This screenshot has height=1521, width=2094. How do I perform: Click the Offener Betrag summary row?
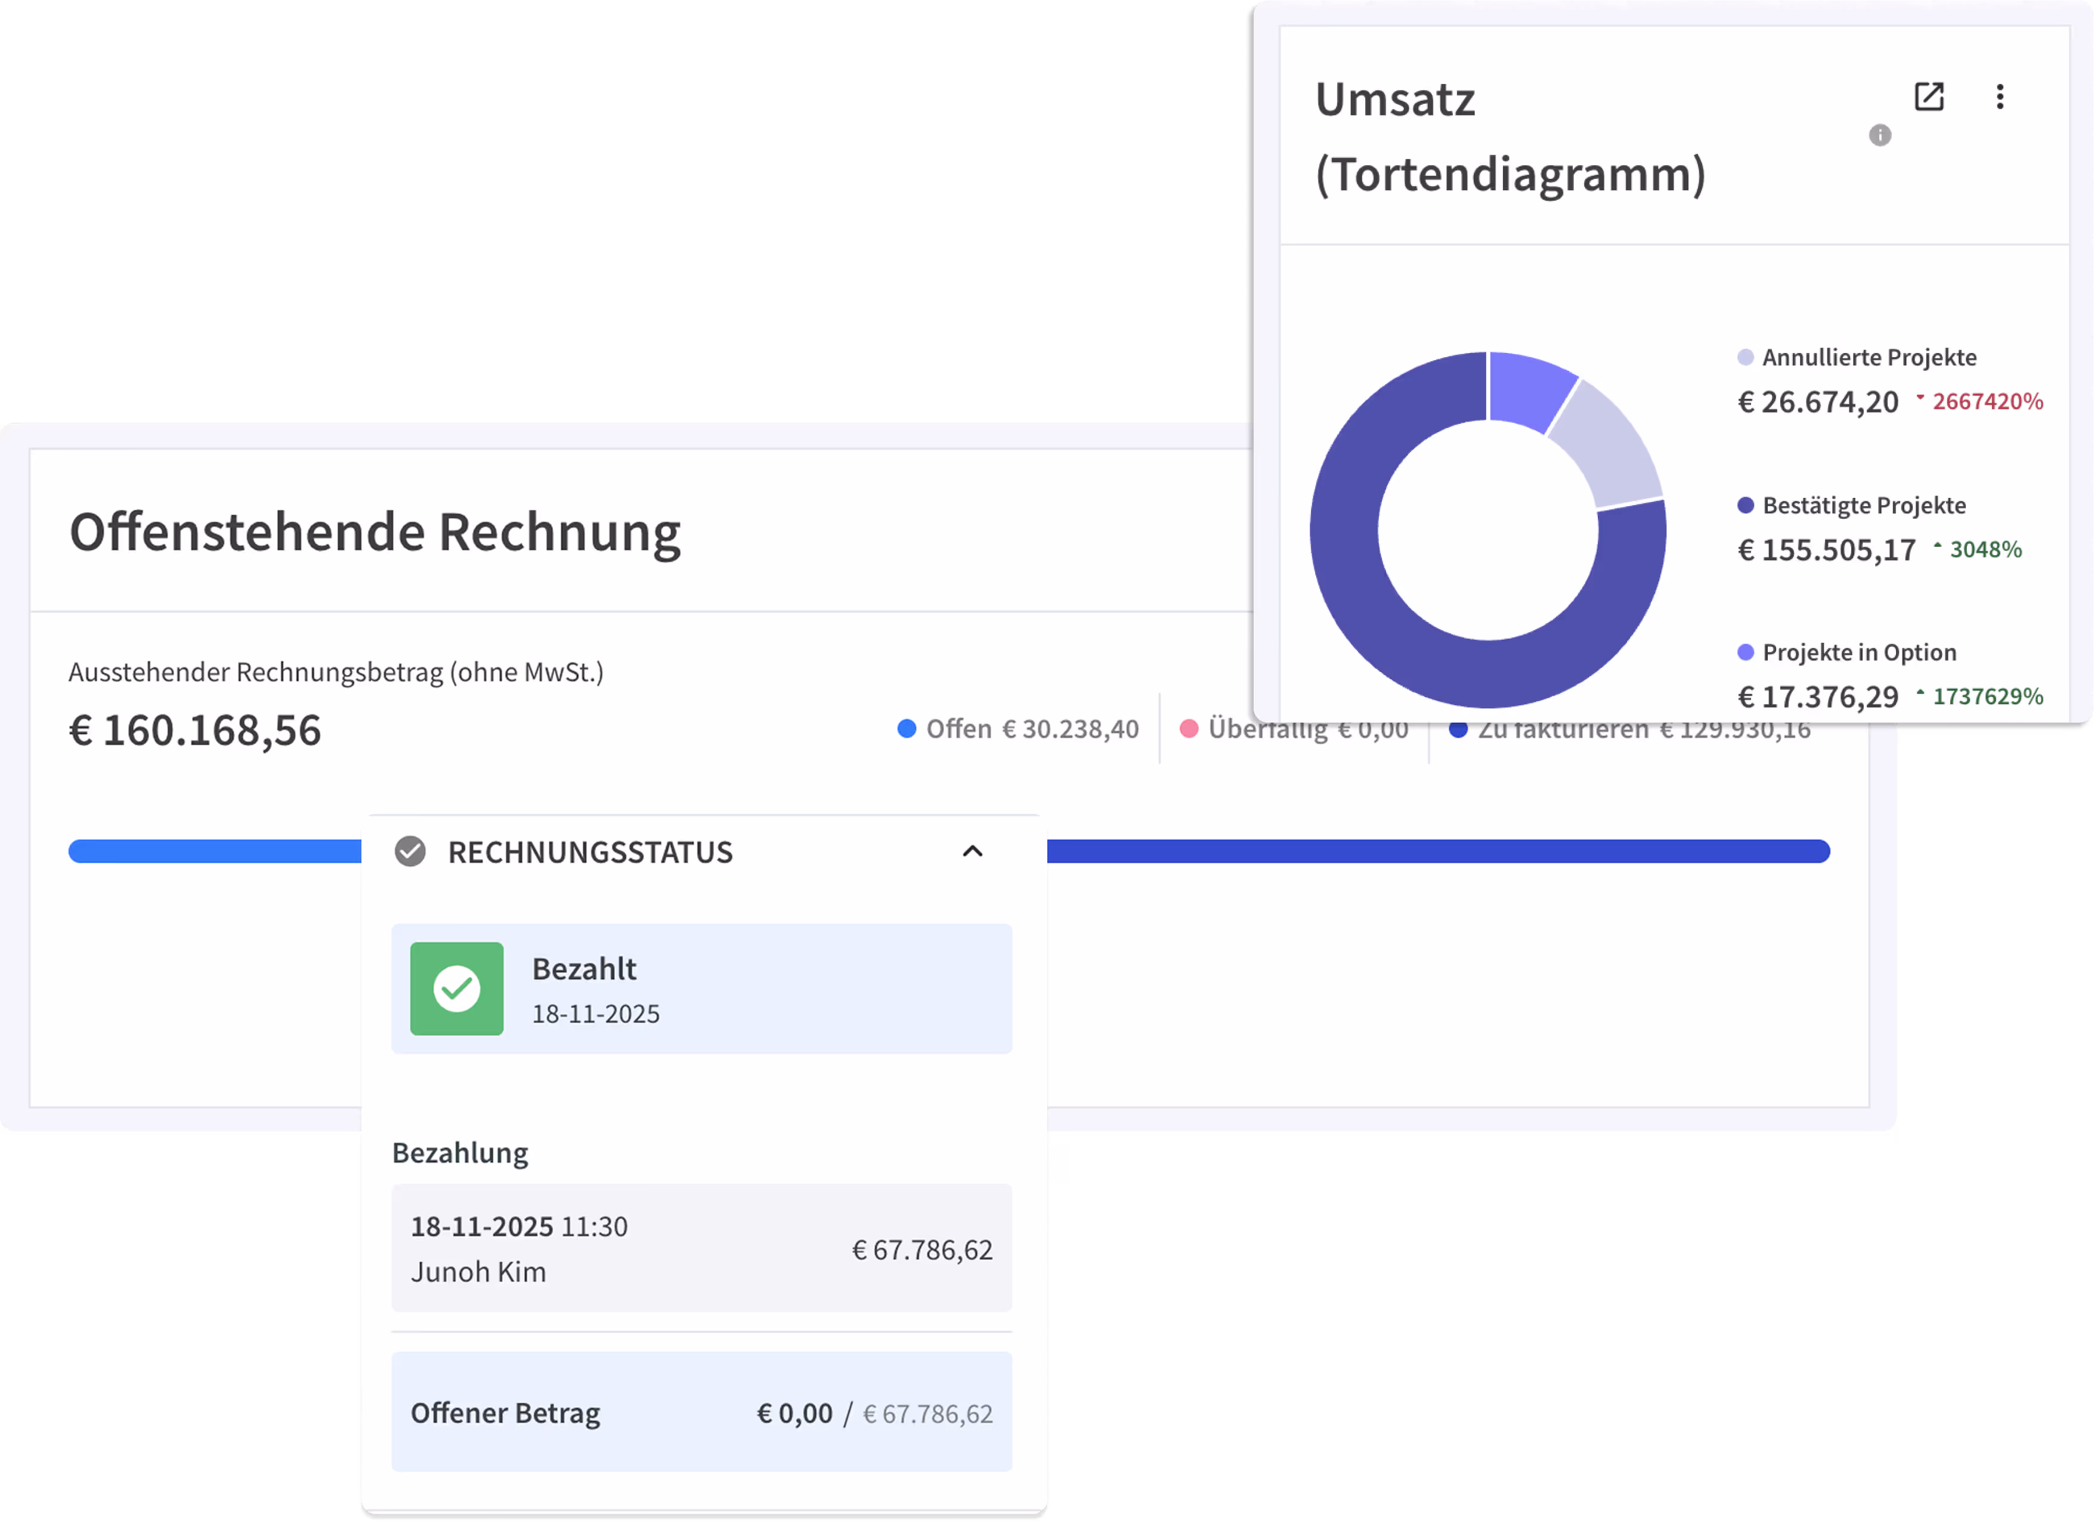coord(701,1412)
